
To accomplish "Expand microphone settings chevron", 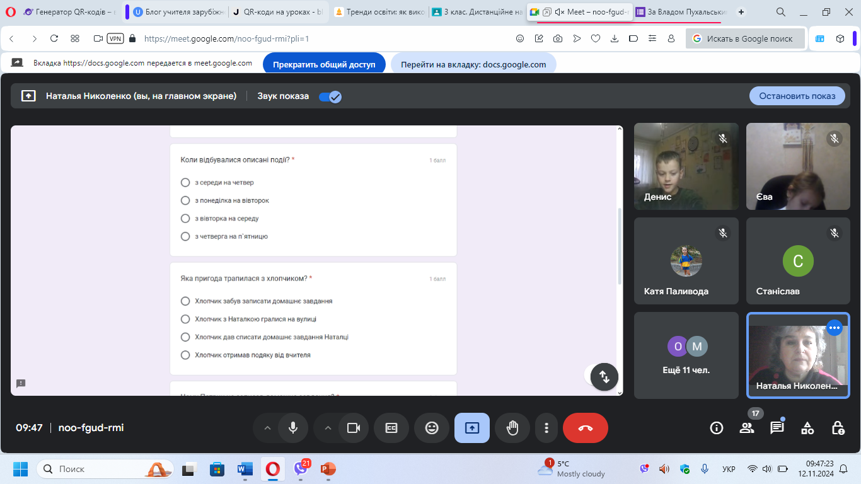I will click(267, 428).
